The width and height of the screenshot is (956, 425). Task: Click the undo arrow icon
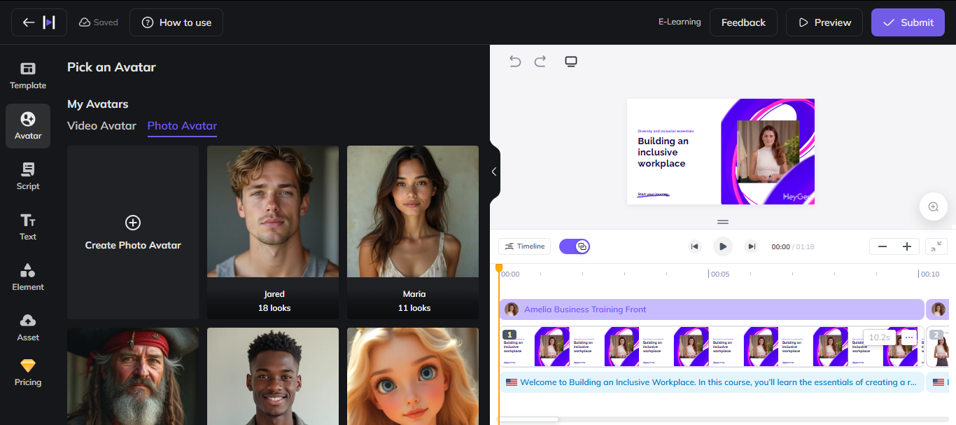[515, 62]
